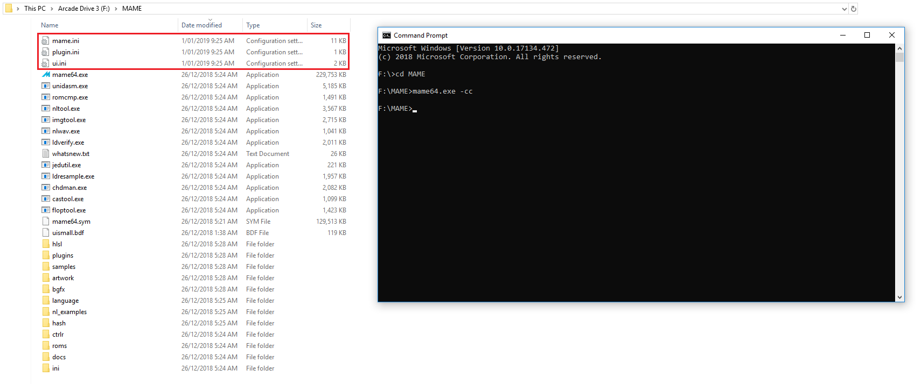Click the mame64.exe application icon
Viewport: 921px width, 384px height.
pos(46,75)
